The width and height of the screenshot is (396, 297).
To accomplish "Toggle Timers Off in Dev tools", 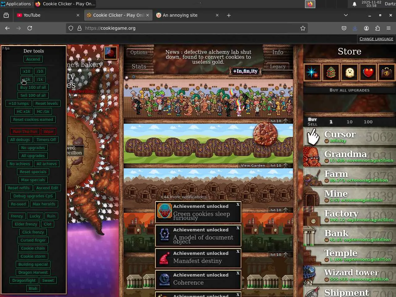I will [46, 140].
